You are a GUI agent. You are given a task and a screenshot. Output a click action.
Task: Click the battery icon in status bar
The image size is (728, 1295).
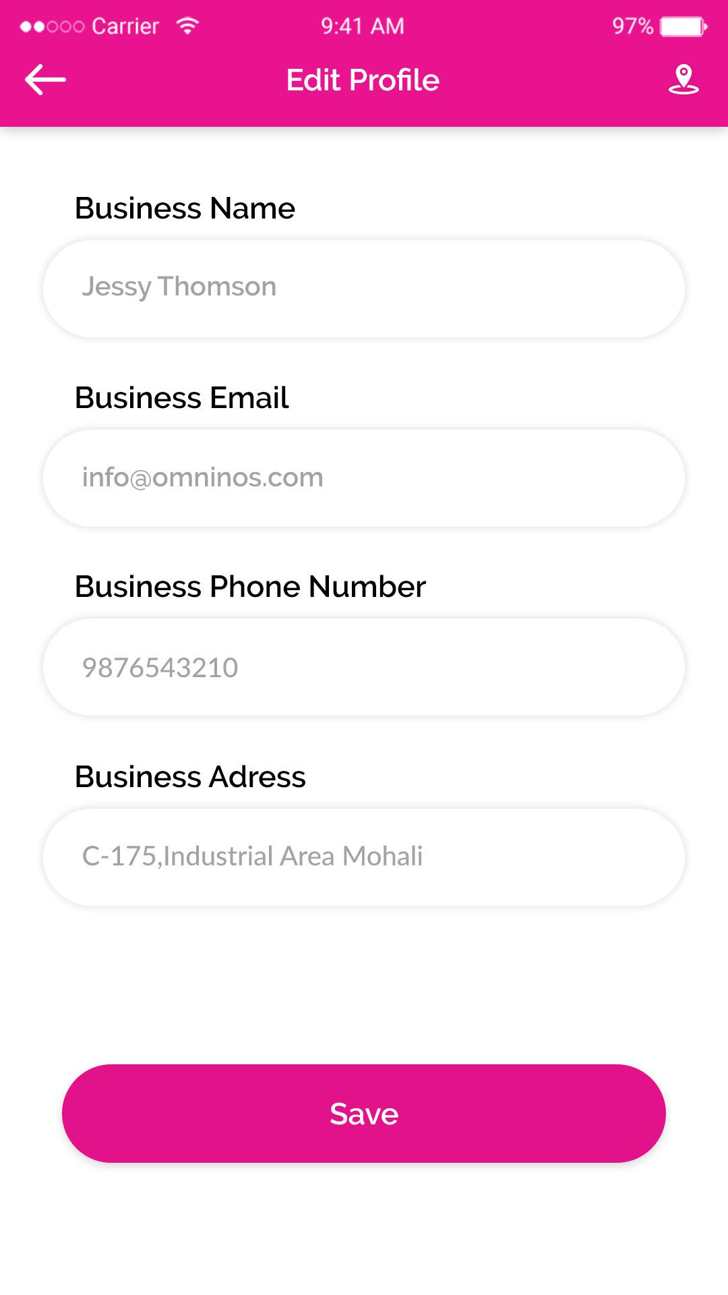(x=684, y=26)
